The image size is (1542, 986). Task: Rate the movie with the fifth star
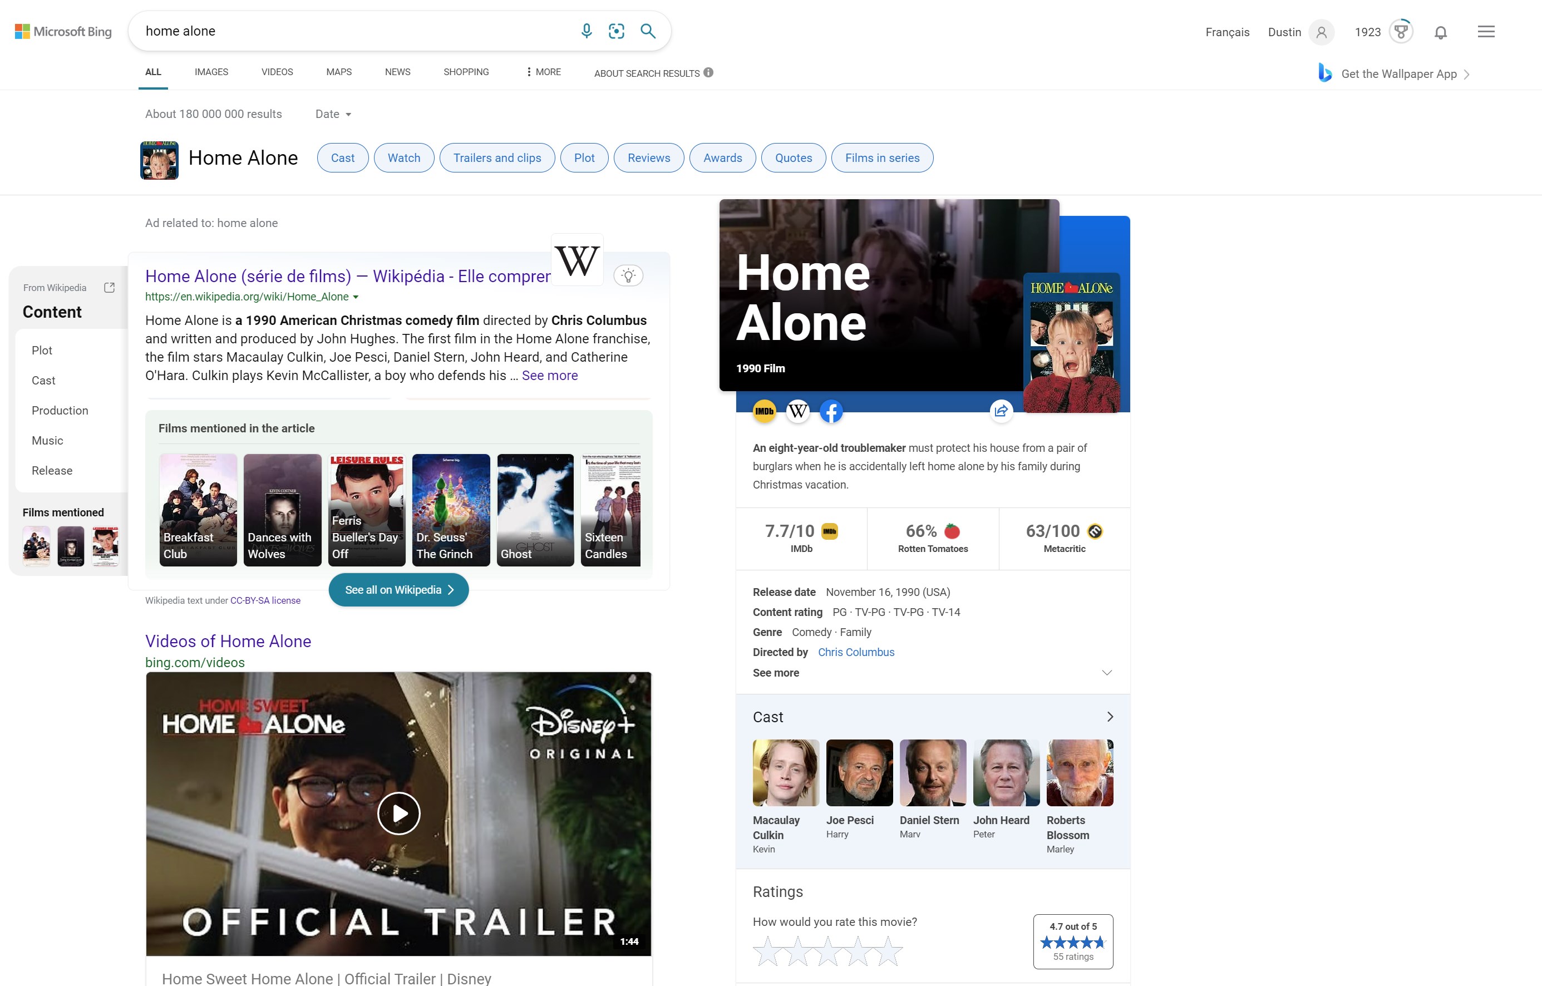(x=888, y=951)
